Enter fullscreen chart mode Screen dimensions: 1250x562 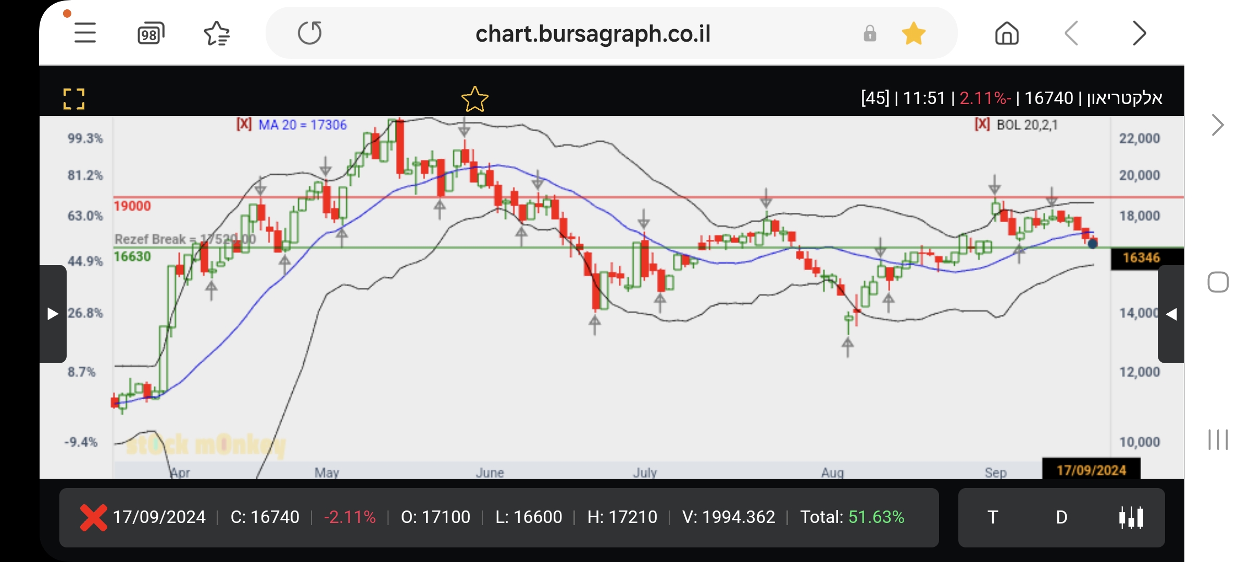pos(74,99)
